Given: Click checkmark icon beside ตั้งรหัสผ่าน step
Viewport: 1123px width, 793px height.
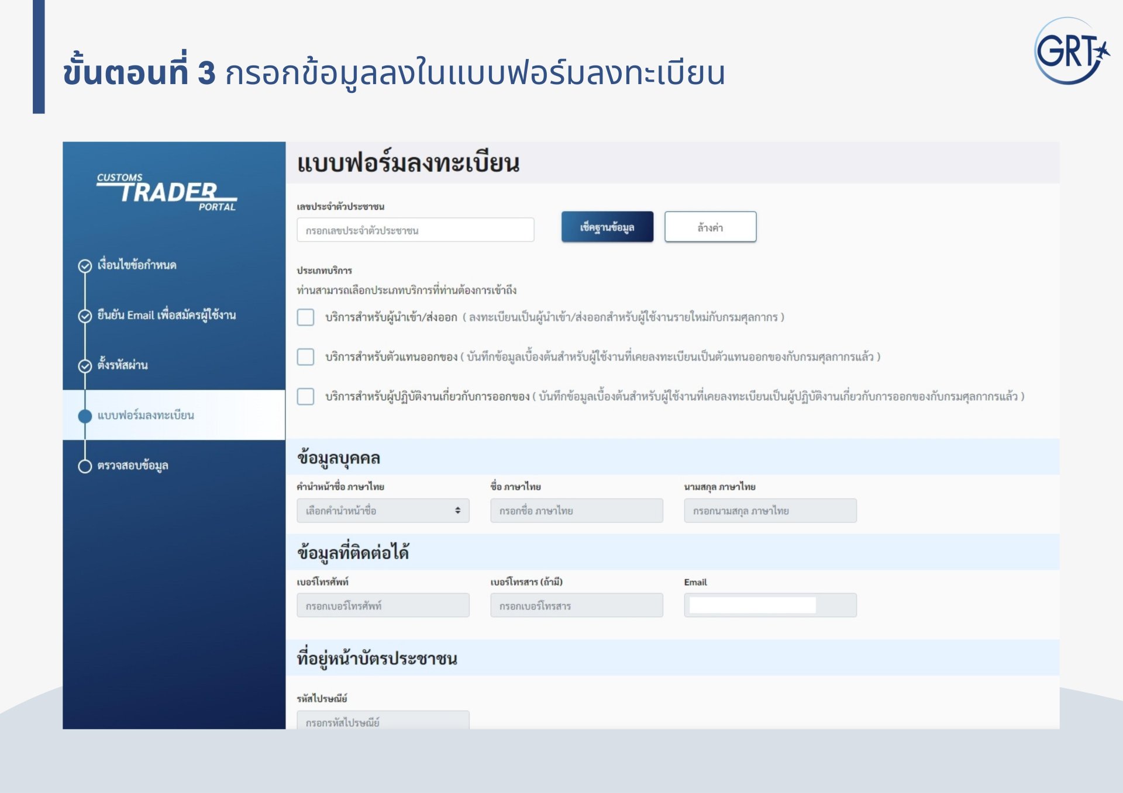Looking at the screenshot, I should (85, 366).
